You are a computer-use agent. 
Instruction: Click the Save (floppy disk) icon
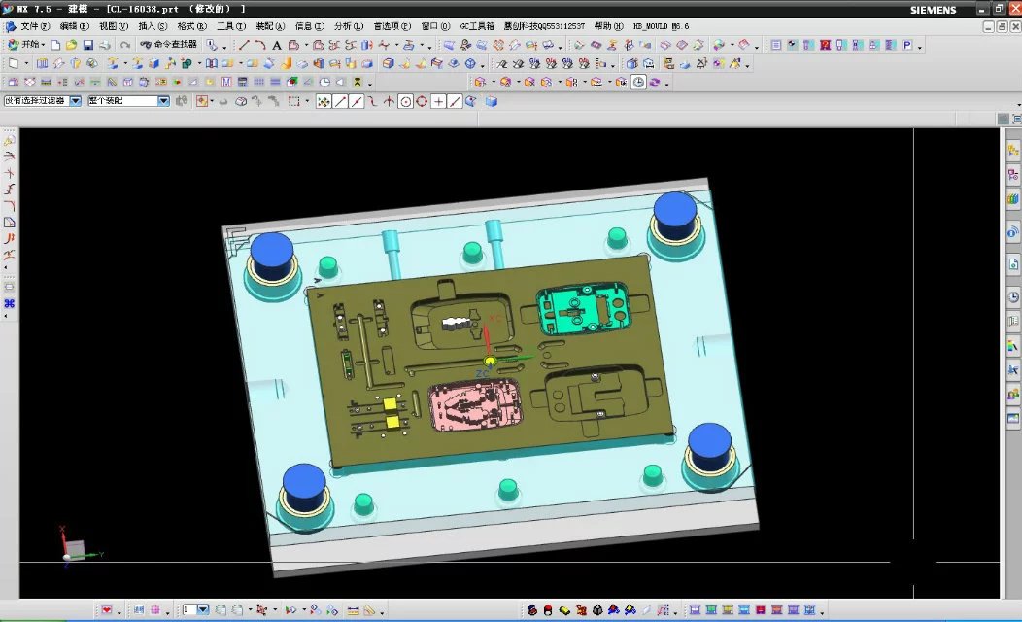(x=88, y=45)
